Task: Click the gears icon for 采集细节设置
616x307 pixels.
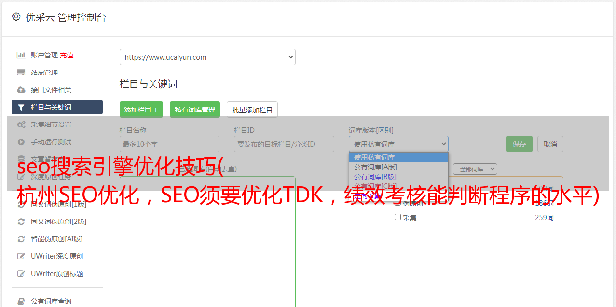Action: coord(21,125)
